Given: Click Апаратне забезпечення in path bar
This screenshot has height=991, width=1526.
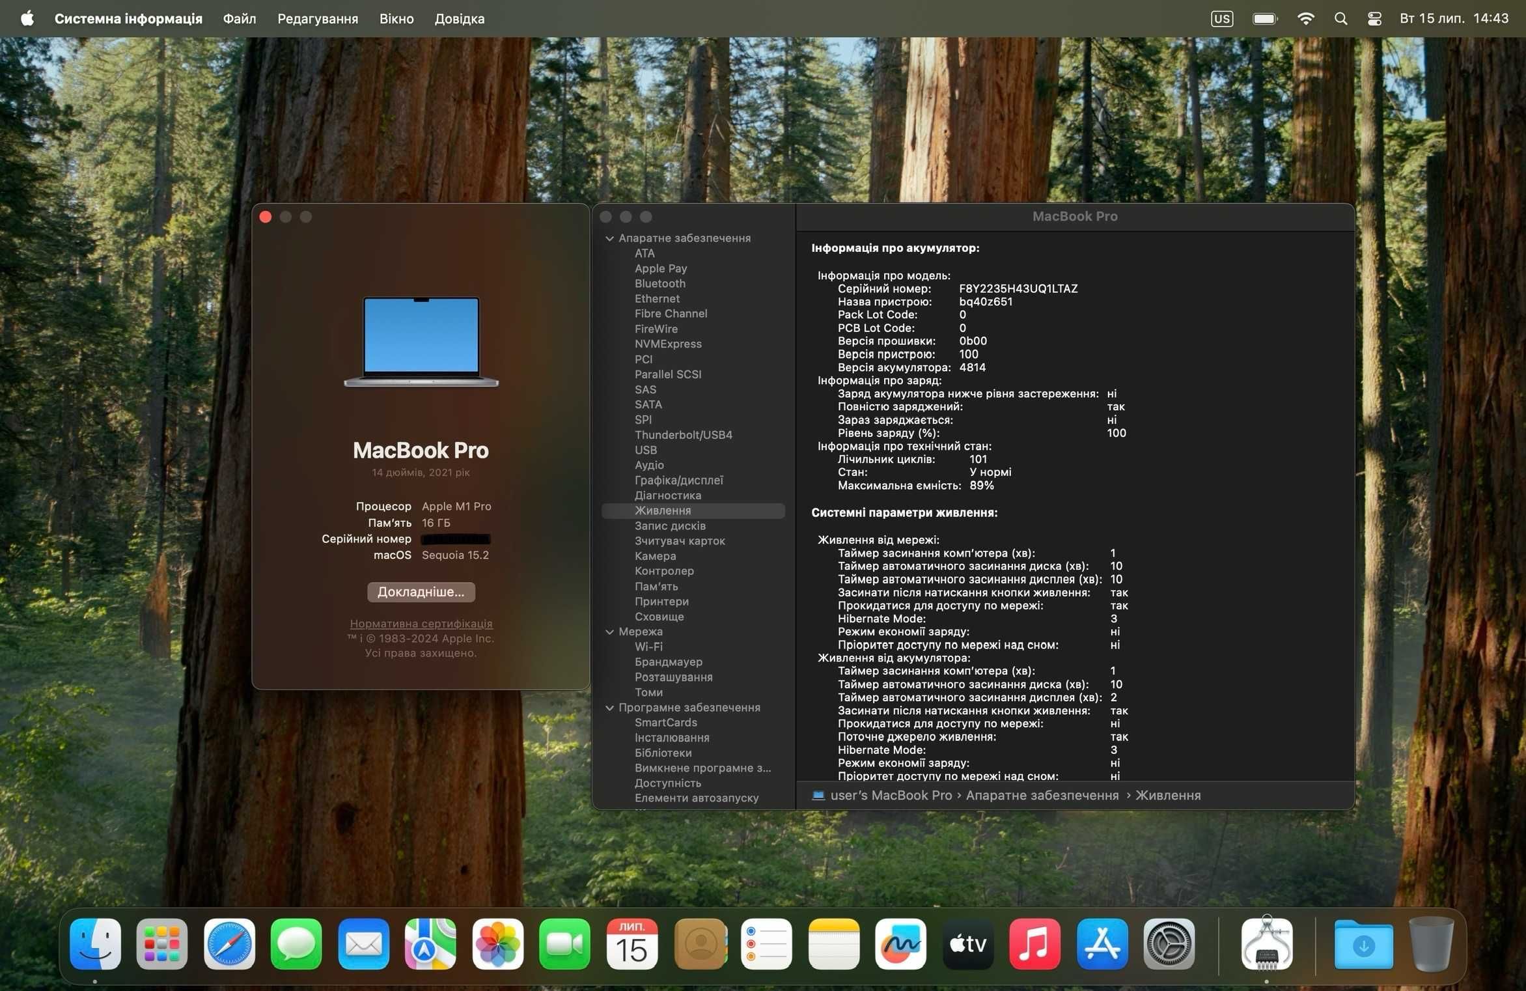Looking at the screenshot, I should (x=1042, y=795).
